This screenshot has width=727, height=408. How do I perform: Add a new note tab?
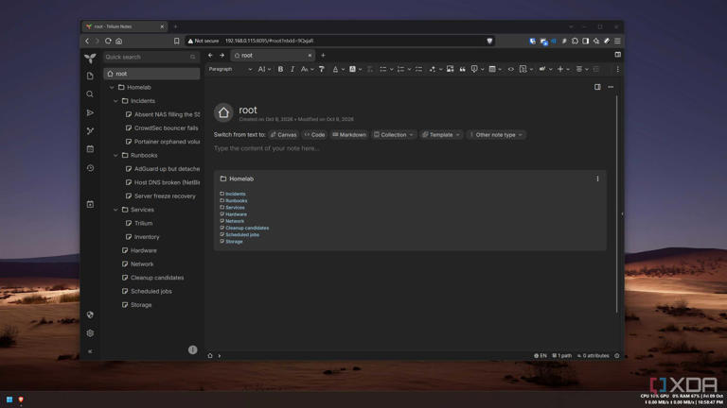coord(323,56)
